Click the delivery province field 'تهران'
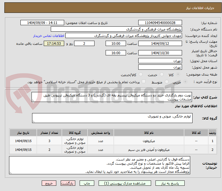222x191 pixels. [160, 61]
